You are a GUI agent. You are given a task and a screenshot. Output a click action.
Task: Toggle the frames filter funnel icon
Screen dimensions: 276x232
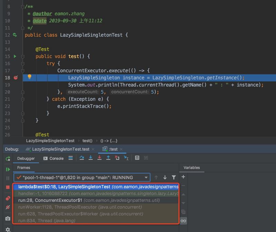pos(174,178)
